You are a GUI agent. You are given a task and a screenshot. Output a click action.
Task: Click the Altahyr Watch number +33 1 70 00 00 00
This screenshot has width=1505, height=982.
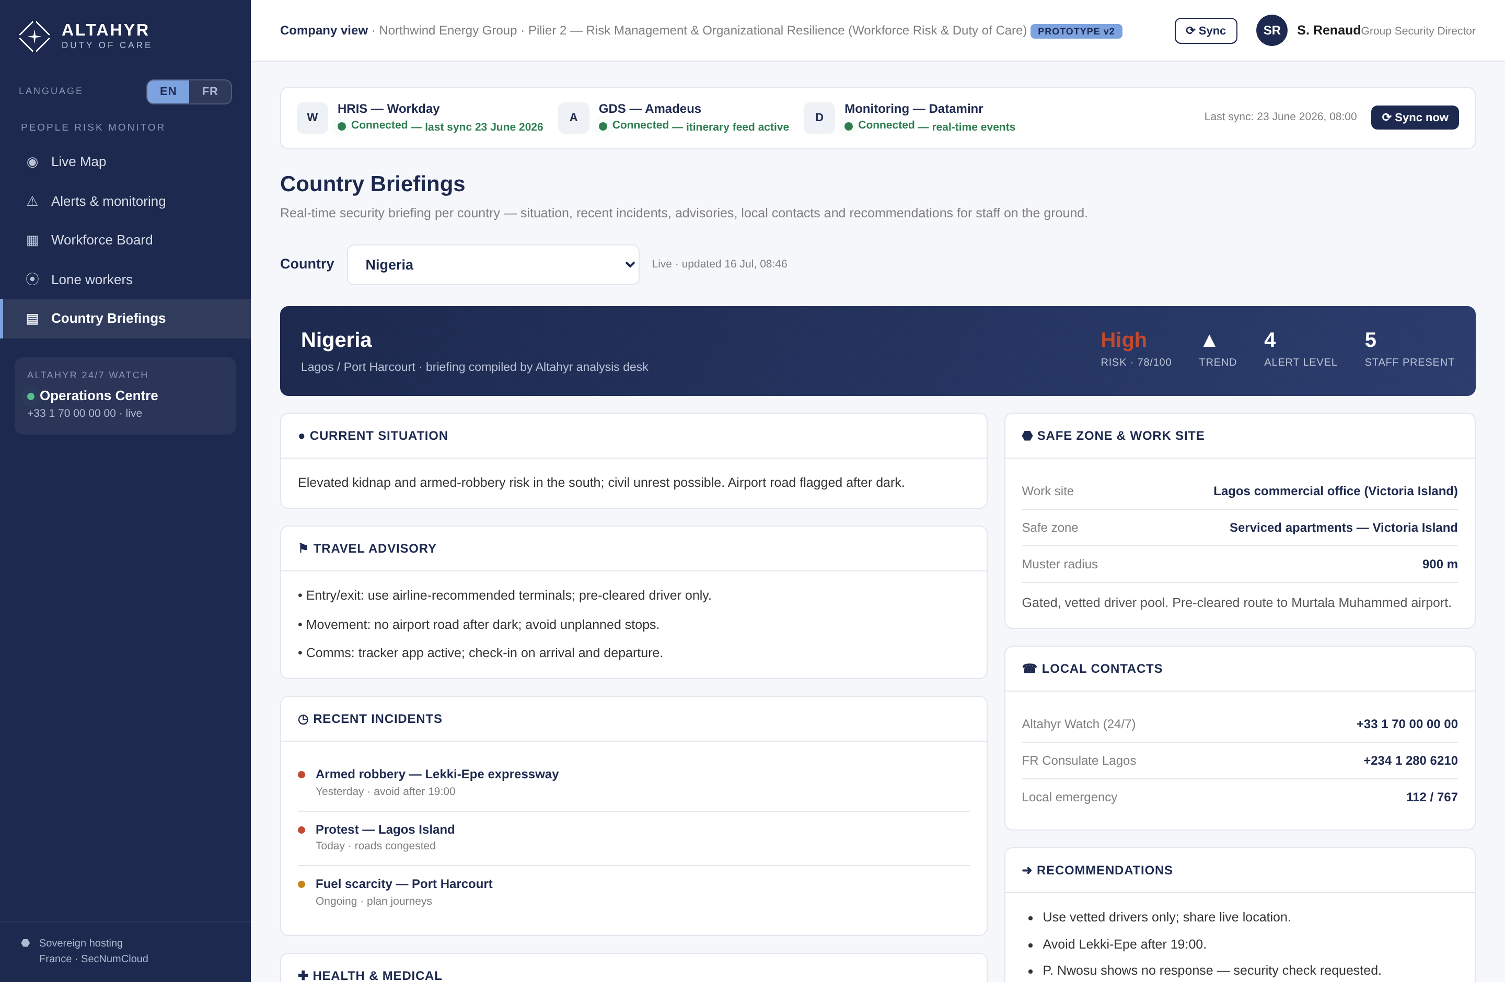tap(1406, 724)
